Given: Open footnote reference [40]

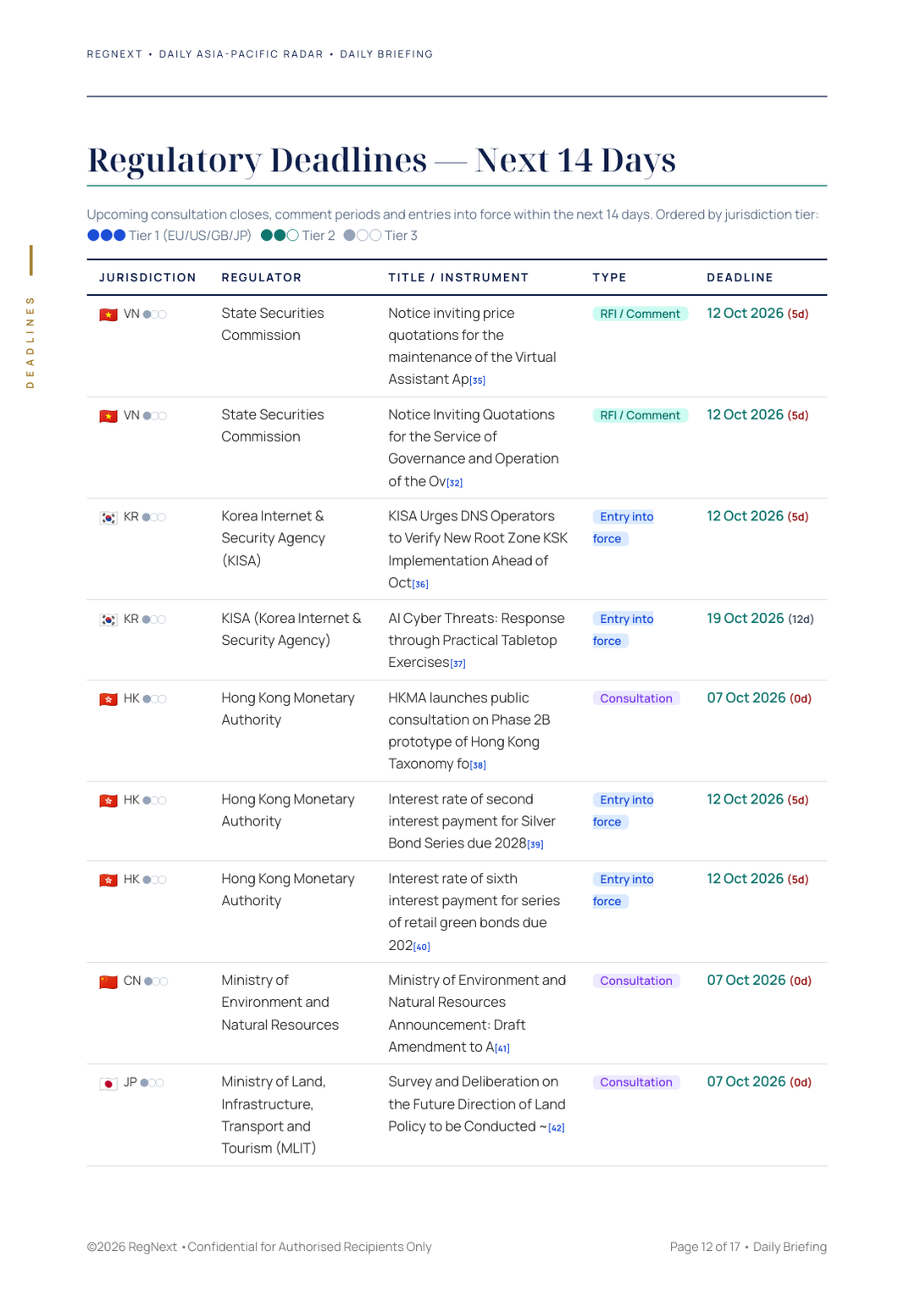Looking at the screenshot, I should (422, 947).
